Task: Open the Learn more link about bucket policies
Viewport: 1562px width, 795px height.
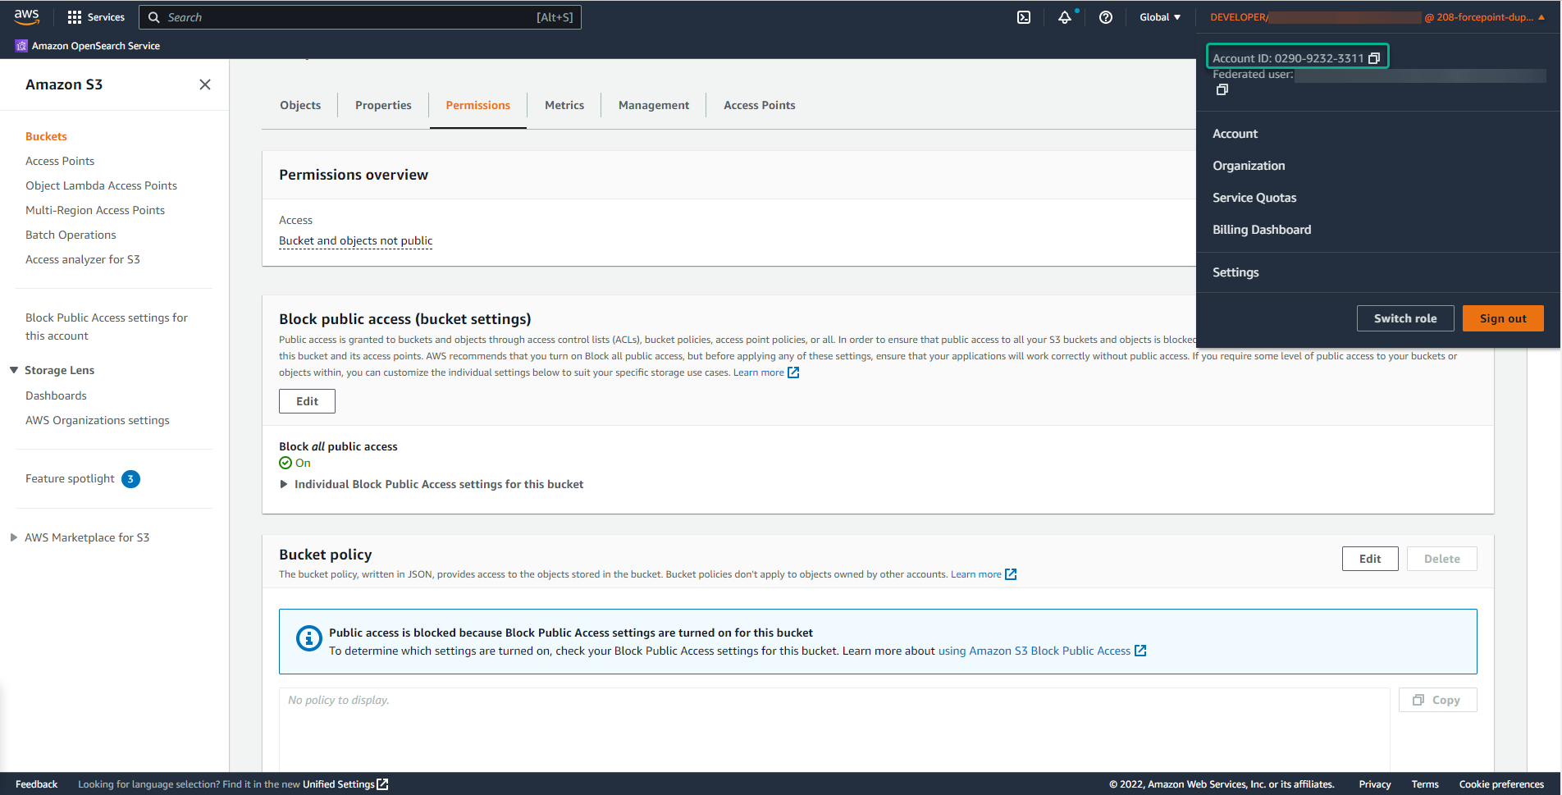Action: (x=976, y=573)
